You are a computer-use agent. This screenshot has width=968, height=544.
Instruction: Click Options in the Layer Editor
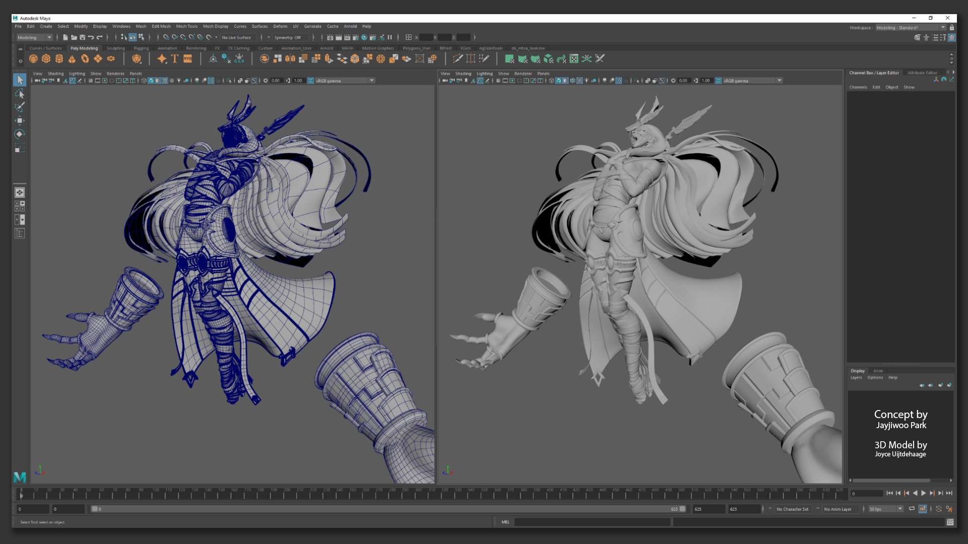(875, 377)
